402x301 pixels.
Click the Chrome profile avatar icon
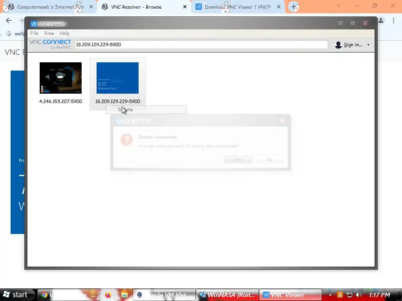pos(381,20)
